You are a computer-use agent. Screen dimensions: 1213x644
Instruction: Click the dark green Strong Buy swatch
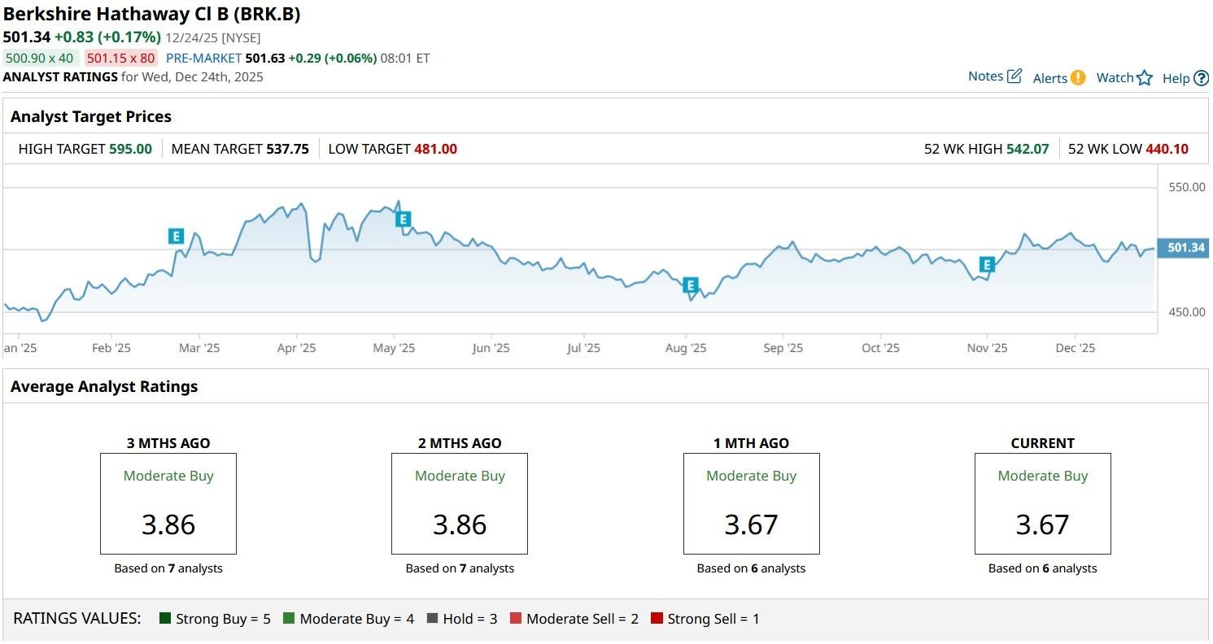point(166,619)
